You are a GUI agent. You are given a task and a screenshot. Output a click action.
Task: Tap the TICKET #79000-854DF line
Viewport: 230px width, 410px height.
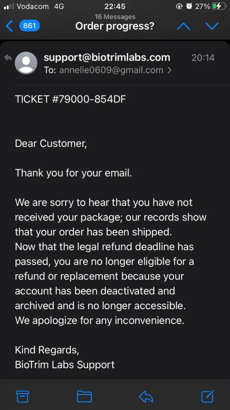coord(70,99)
